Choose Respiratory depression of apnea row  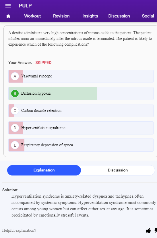tap(81, 145)
